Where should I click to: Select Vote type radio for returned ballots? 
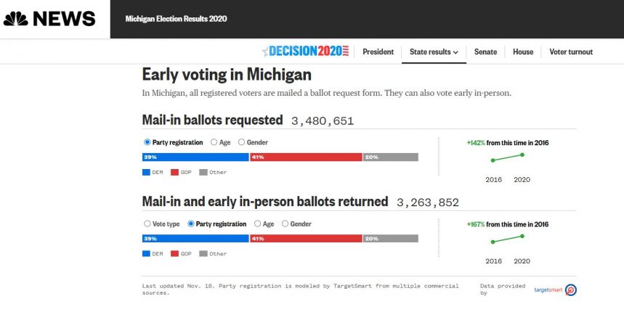147,224
